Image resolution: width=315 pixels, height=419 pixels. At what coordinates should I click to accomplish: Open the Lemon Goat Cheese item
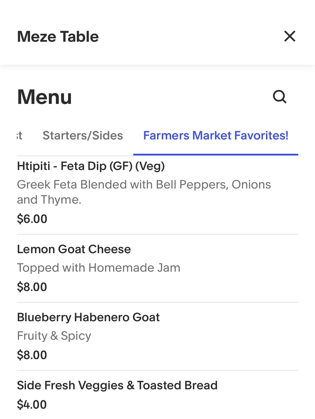(74, 249)
